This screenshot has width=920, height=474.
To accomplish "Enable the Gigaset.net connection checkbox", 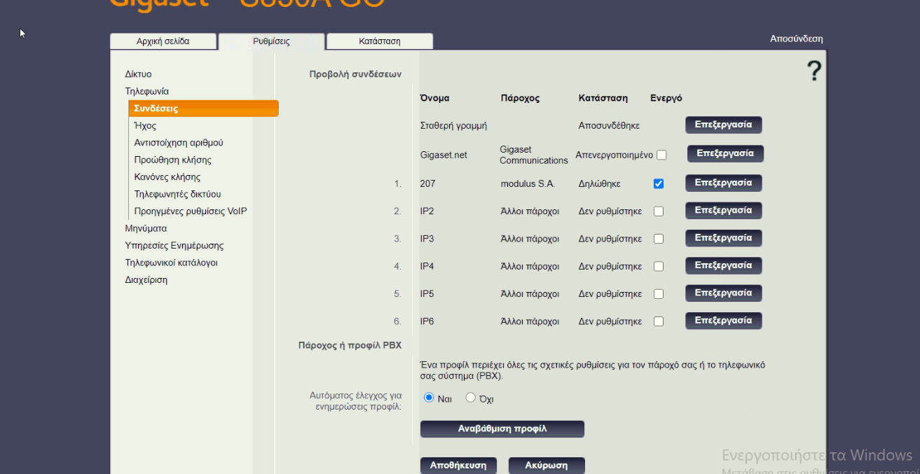I will 661,155.
